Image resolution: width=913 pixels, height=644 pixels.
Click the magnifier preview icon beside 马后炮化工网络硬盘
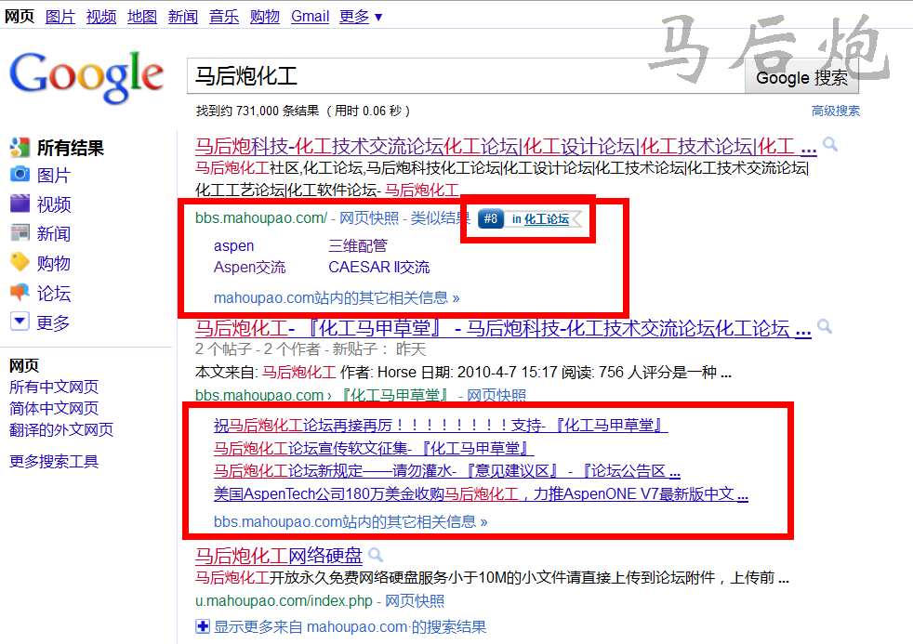[377, 555]
